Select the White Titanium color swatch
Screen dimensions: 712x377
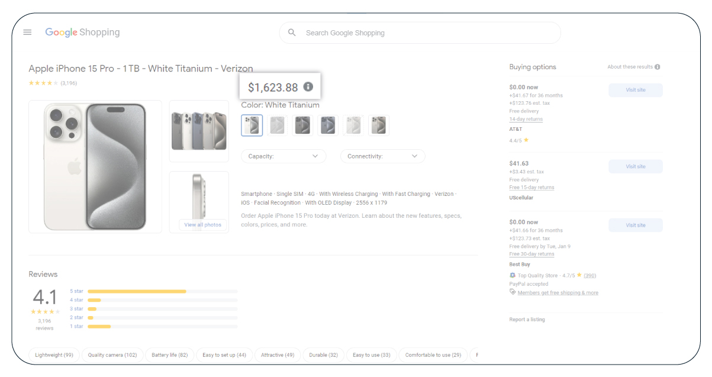coord(252,125)
